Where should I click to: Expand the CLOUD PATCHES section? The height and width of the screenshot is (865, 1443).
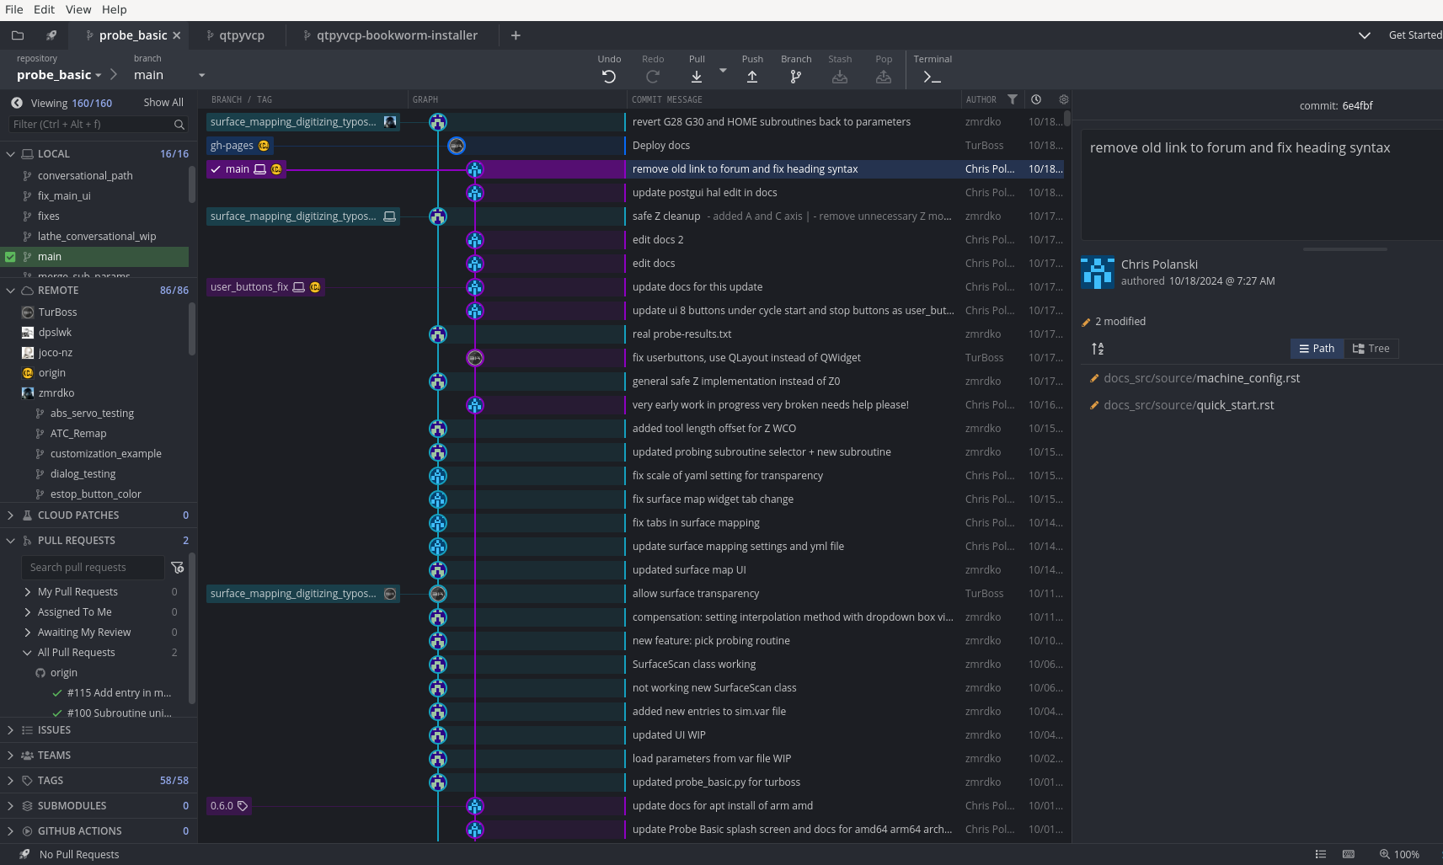click(10, 515)
